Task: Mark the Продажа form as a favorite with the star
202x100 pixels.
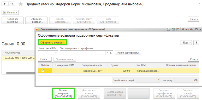Action: coord(20,4)
